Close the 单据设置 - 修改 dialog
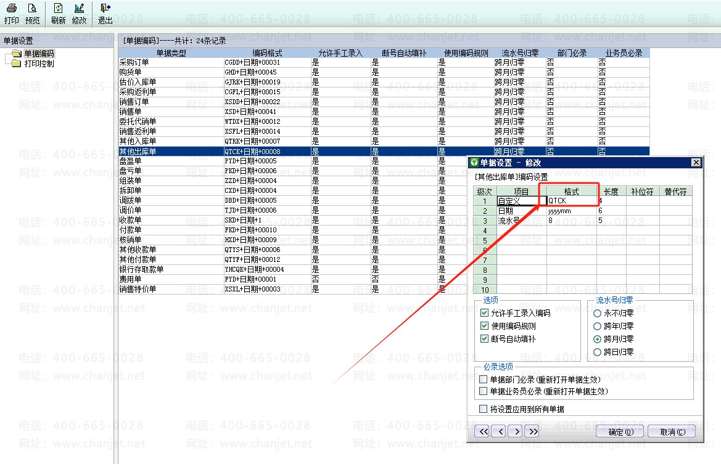 696,163
